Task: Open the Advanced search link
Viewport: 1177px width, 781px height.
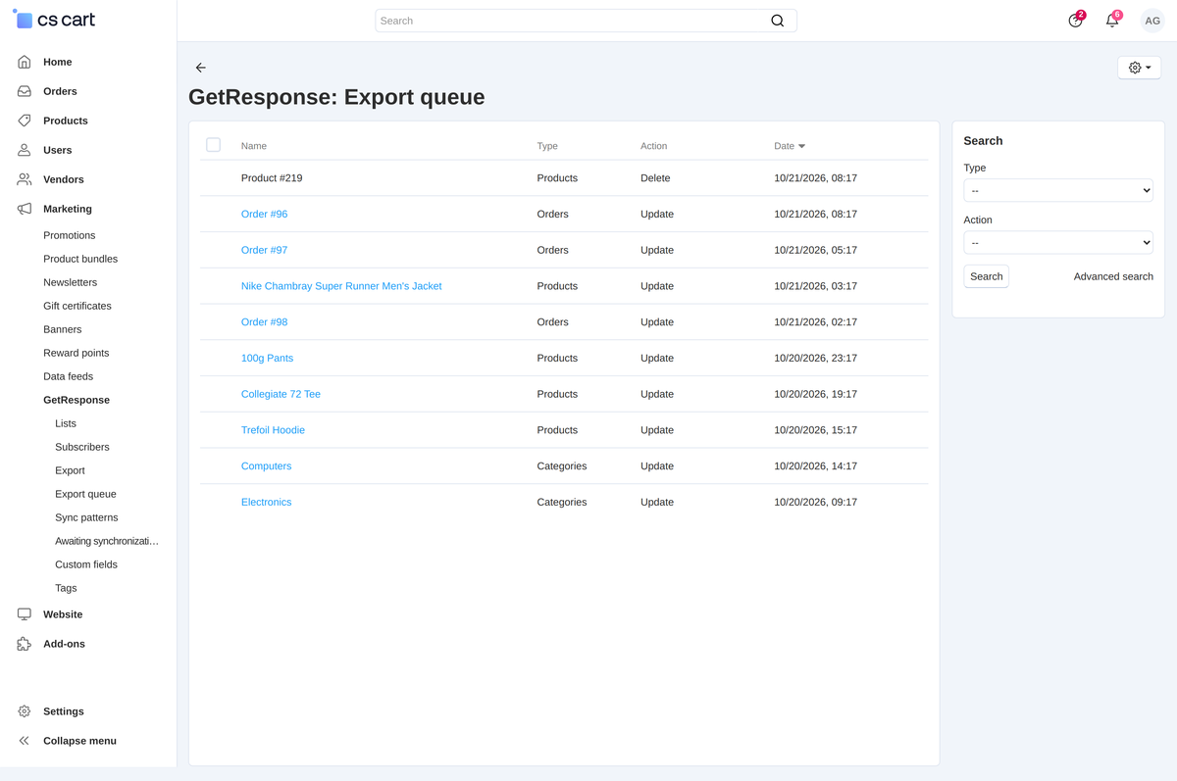Action: pos(1113,276)
